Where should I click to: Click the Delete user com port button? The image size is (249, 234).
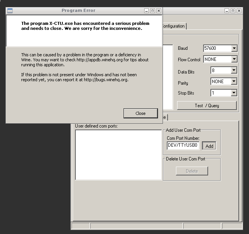(192, 171)
